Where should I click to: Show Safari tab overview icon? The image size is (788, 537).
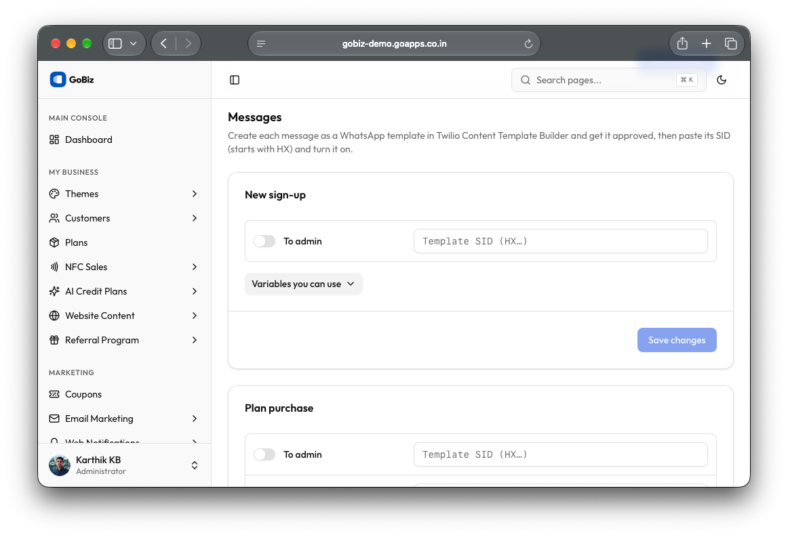coord(731,43)
